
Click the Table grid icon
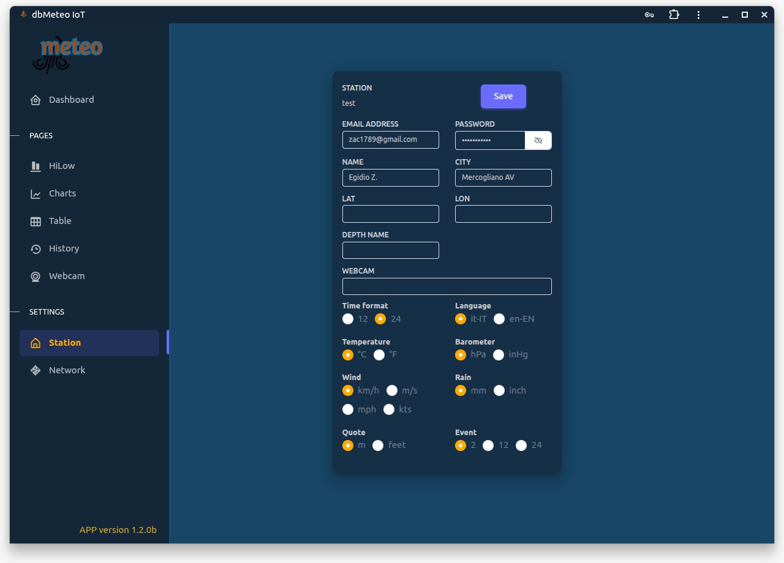coord(36,222)
